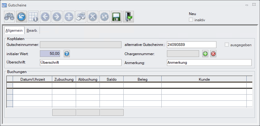
Task: Toggle the ausgegeben checkbox
Action: [x=227, y=45]
